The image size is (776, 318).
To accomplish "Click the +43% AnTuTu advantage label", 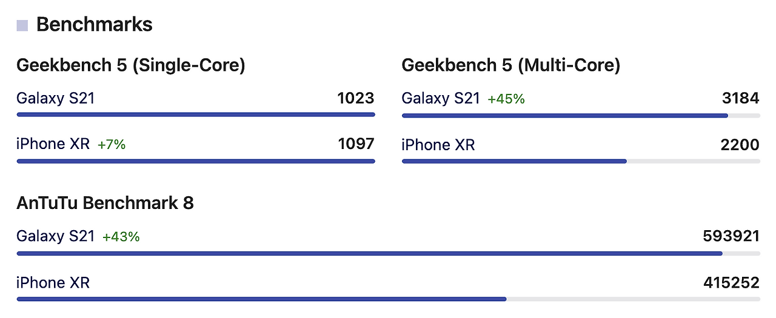I will click(121, 237).
